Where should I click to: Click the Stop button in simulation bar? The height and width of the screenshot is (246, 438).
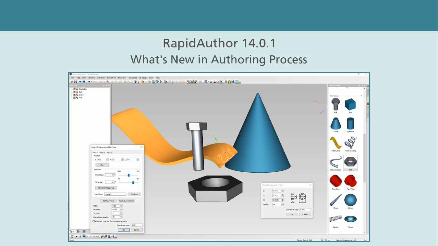tap(84, 236)
